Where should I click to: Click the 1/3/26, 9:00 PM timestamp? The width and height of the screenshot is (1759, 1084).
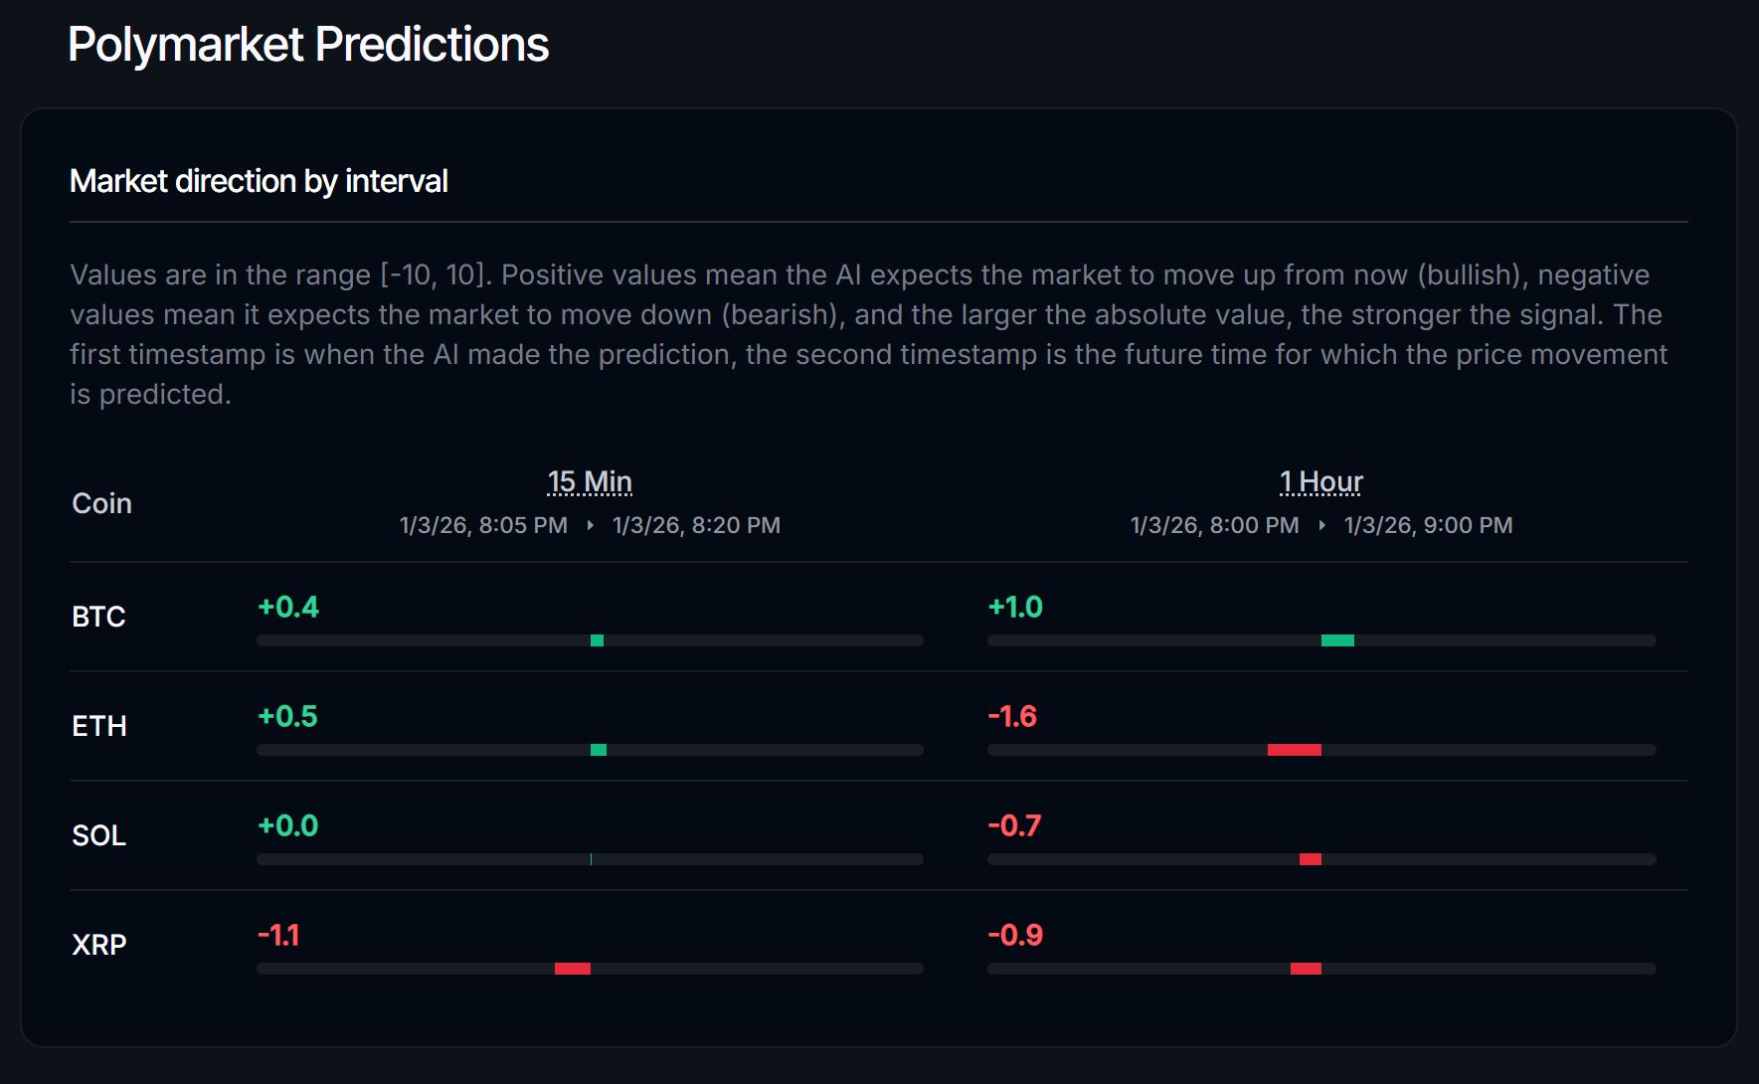click(x=1429, y=524)
